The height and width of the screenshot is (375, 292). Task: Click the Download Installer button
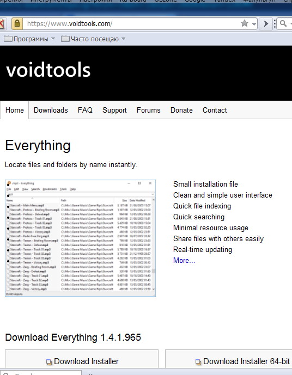(x=82, y=361)
